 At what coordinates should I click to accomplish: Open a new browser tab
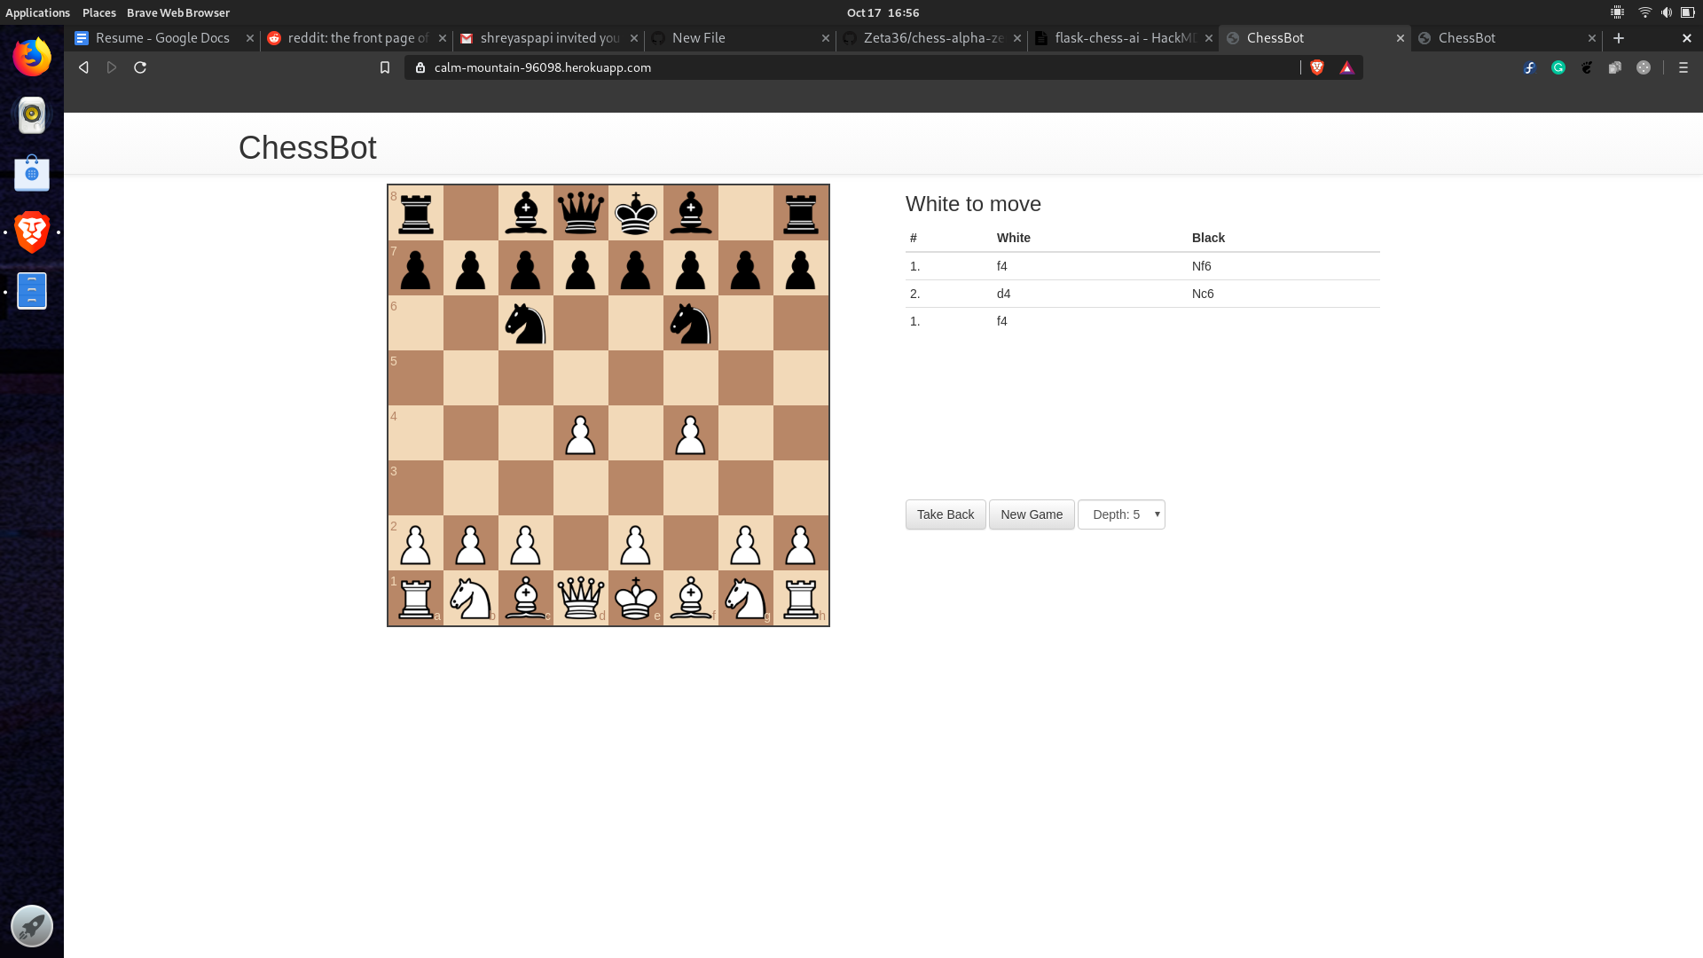click(x=1619, y=38)
